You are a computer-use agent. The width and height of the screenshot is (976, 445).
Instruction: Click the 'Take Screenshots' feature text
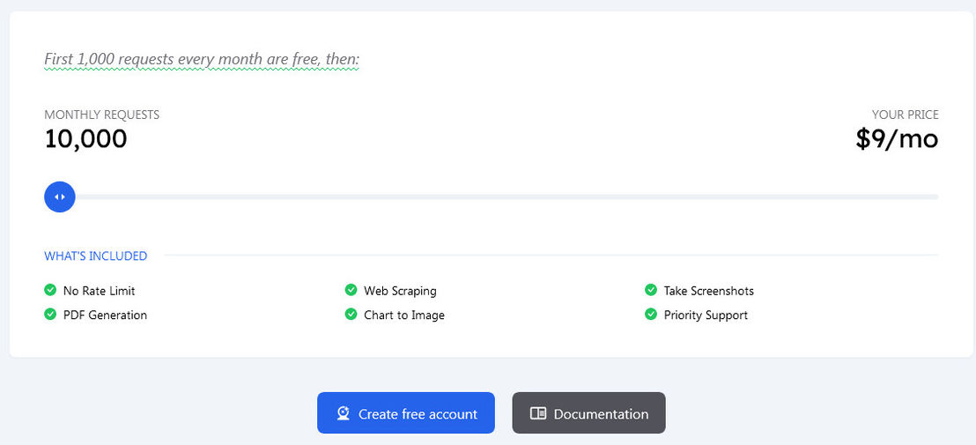point(709,291)
